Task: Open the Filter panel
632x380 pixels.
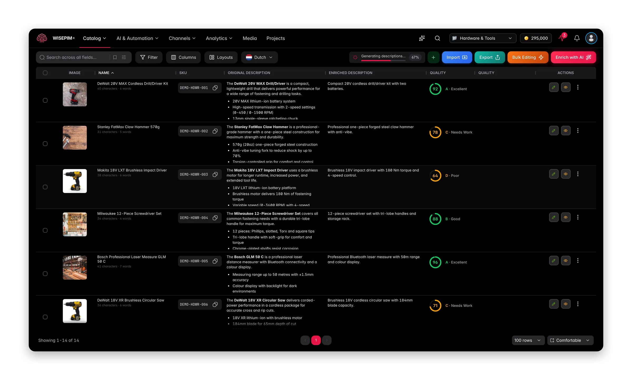Action: tap(149, 57)
